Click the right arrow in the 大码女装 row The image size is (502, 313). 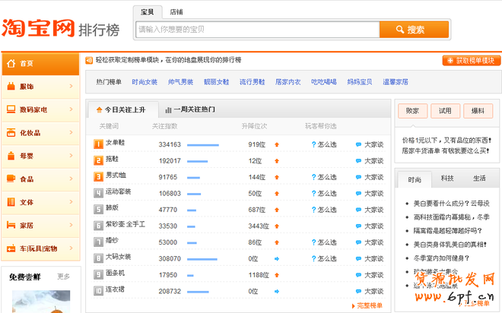[277, 258]
